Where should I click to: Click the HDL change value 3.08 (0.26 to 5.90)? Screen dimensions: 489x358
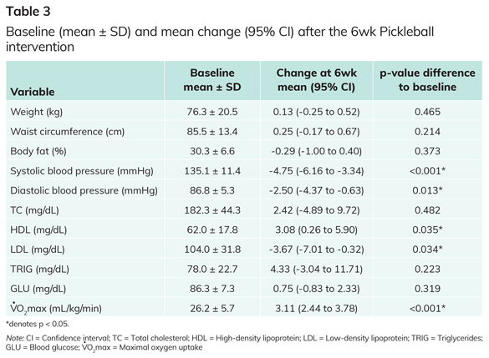[x=317, y=230]
